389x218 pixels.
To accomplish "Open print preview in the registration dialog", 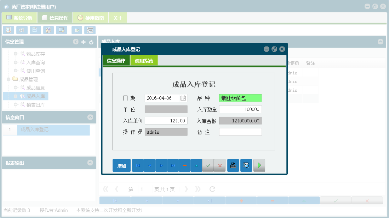I will (246, 165).
